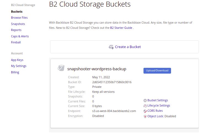Click the created date May 11, 2022

pyautogui.click(x=101, y=77)
